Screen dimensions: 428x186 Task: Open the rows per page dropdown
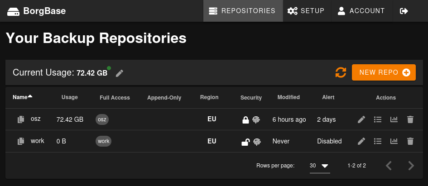pyautogui.click(x=320, y=166)
